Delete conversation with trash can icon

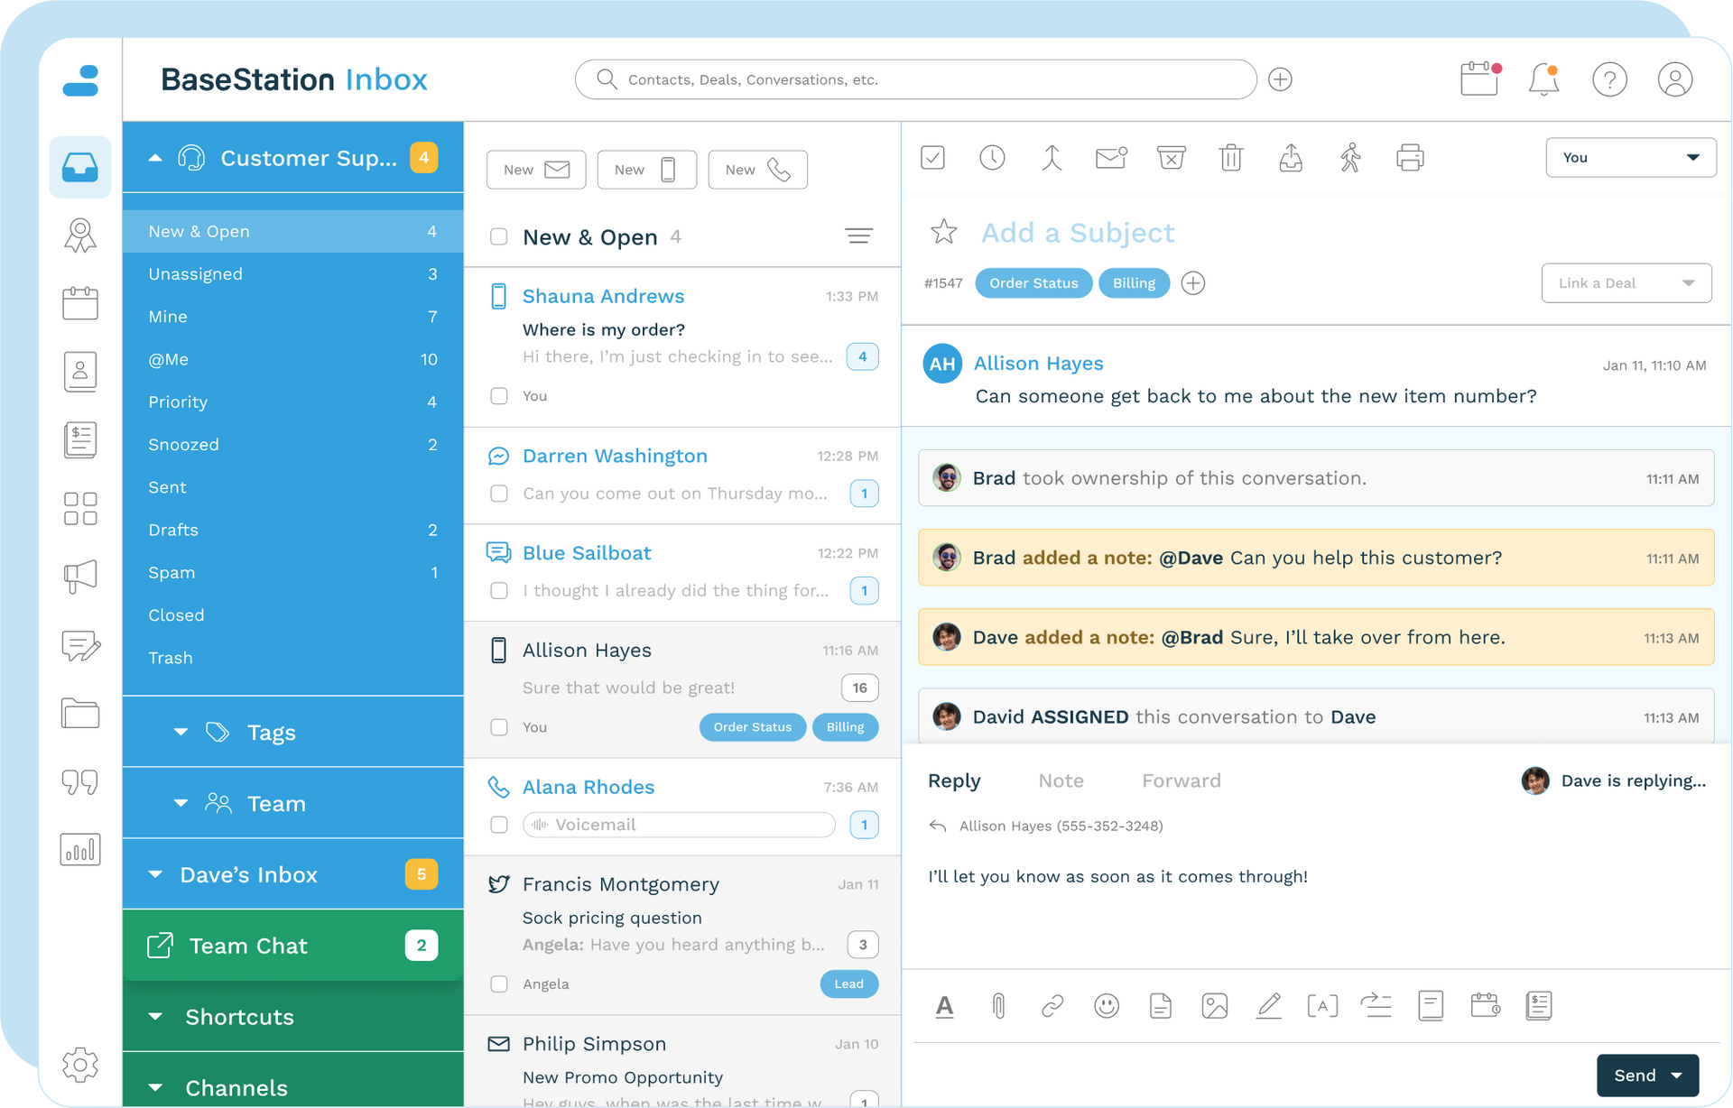coord(1231,158)
